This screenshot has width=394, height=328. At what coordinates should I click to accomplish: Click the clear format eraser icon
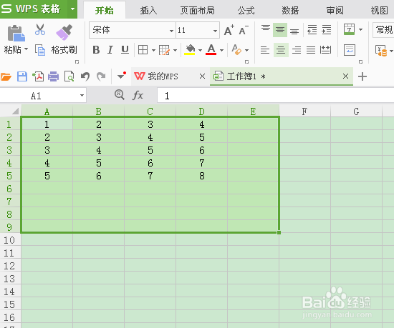[236, 49]
